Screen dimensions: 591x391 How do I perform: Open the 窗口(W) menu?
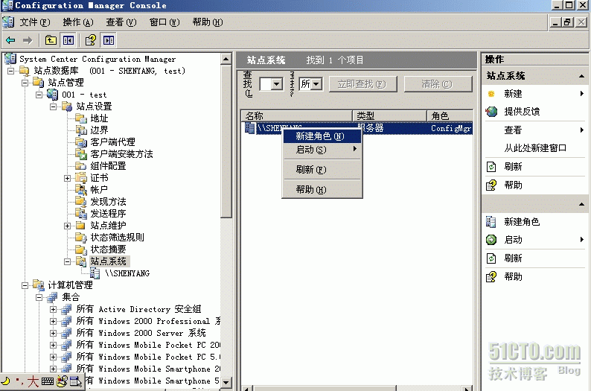point(164,22)
